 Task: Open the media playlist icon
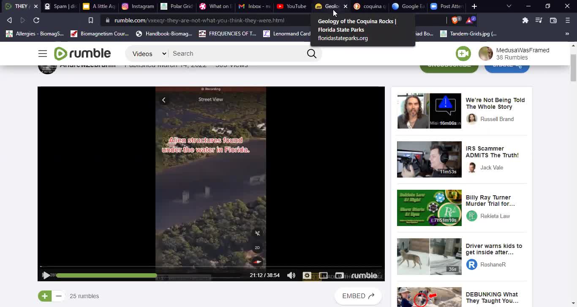[539, 20]
